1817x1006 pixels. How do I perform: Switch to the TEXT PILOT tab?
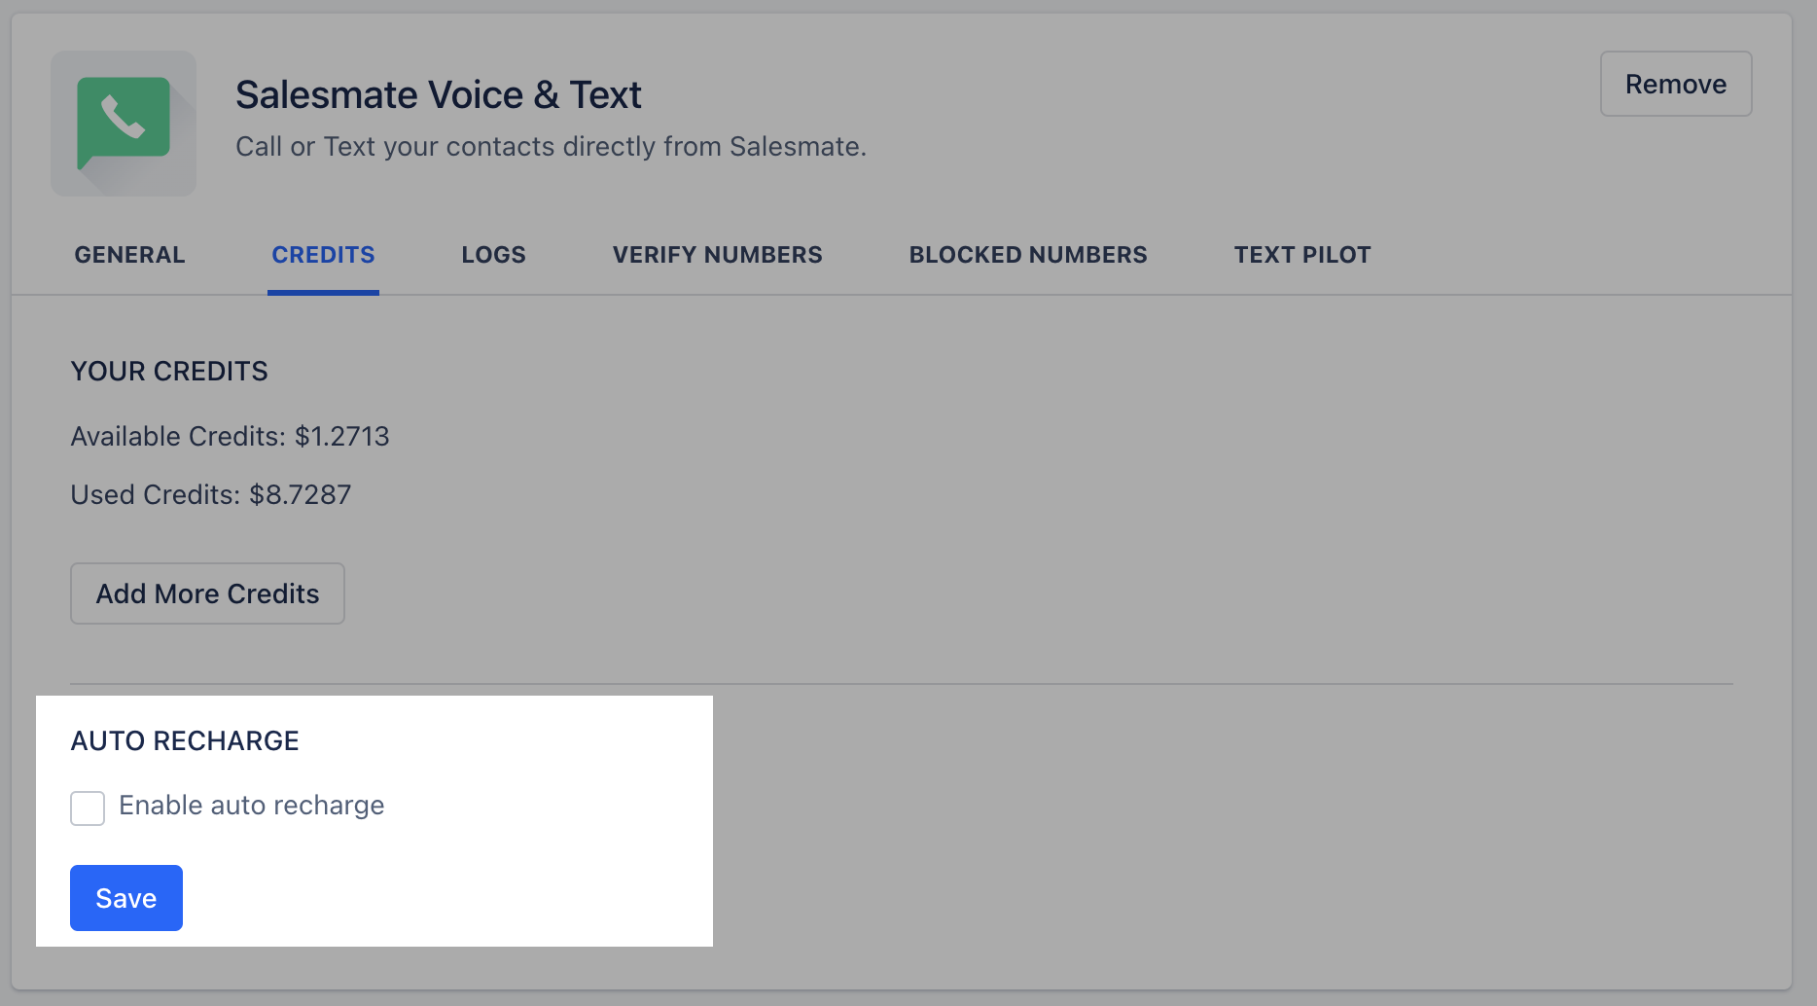(1302, 255)
